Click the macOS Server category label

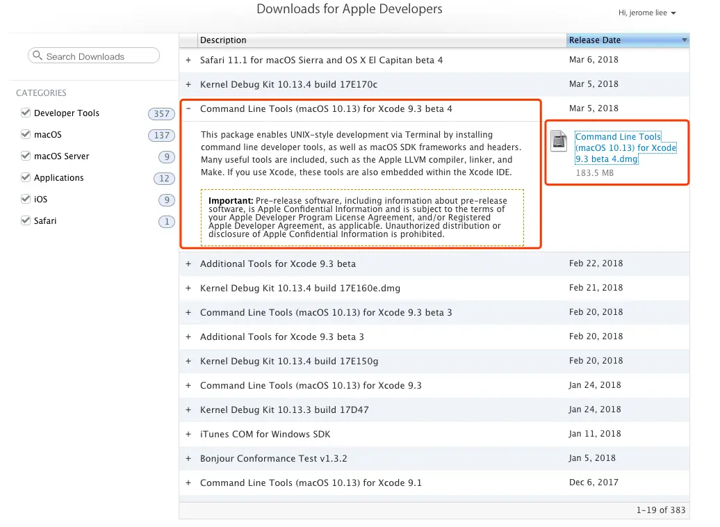pos(62,156)
